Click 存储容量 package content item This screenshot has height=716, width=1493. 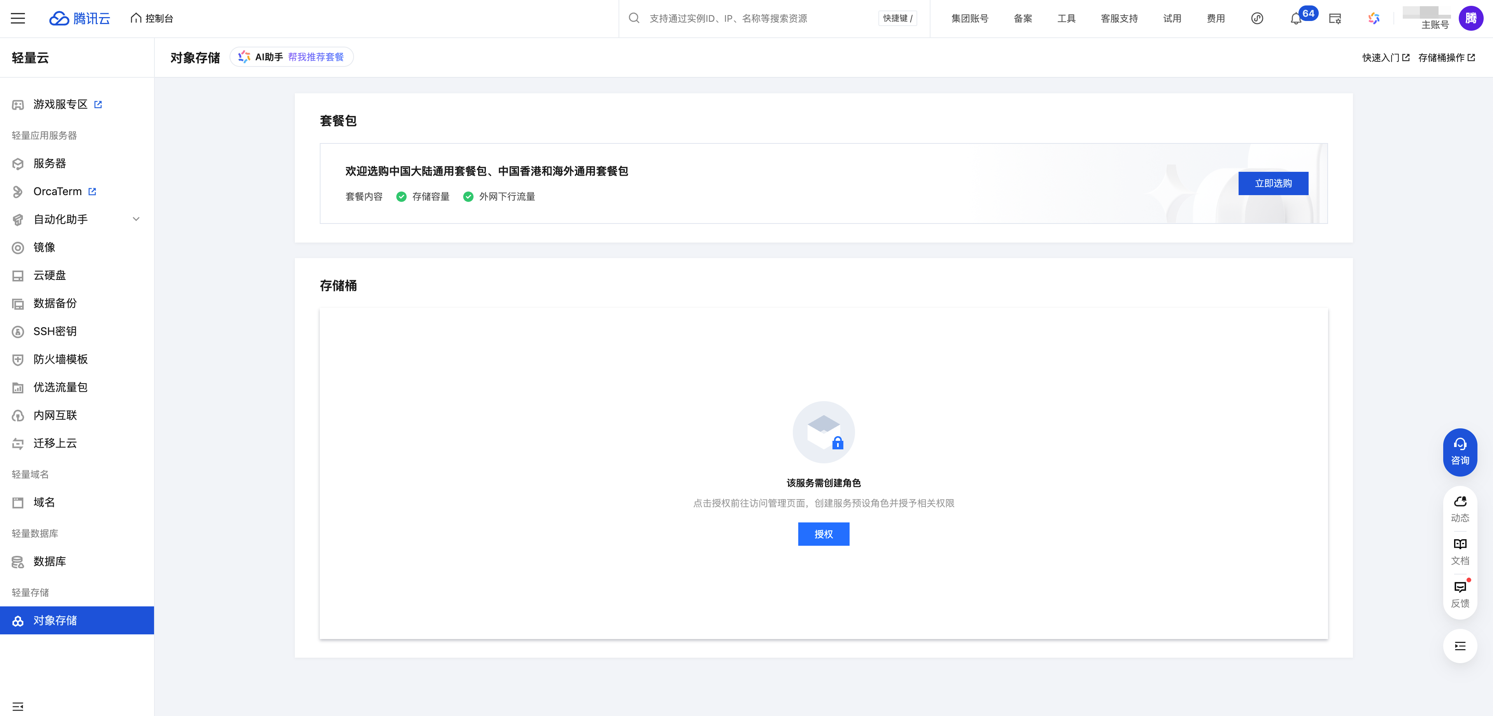click(x=423, y=196)
